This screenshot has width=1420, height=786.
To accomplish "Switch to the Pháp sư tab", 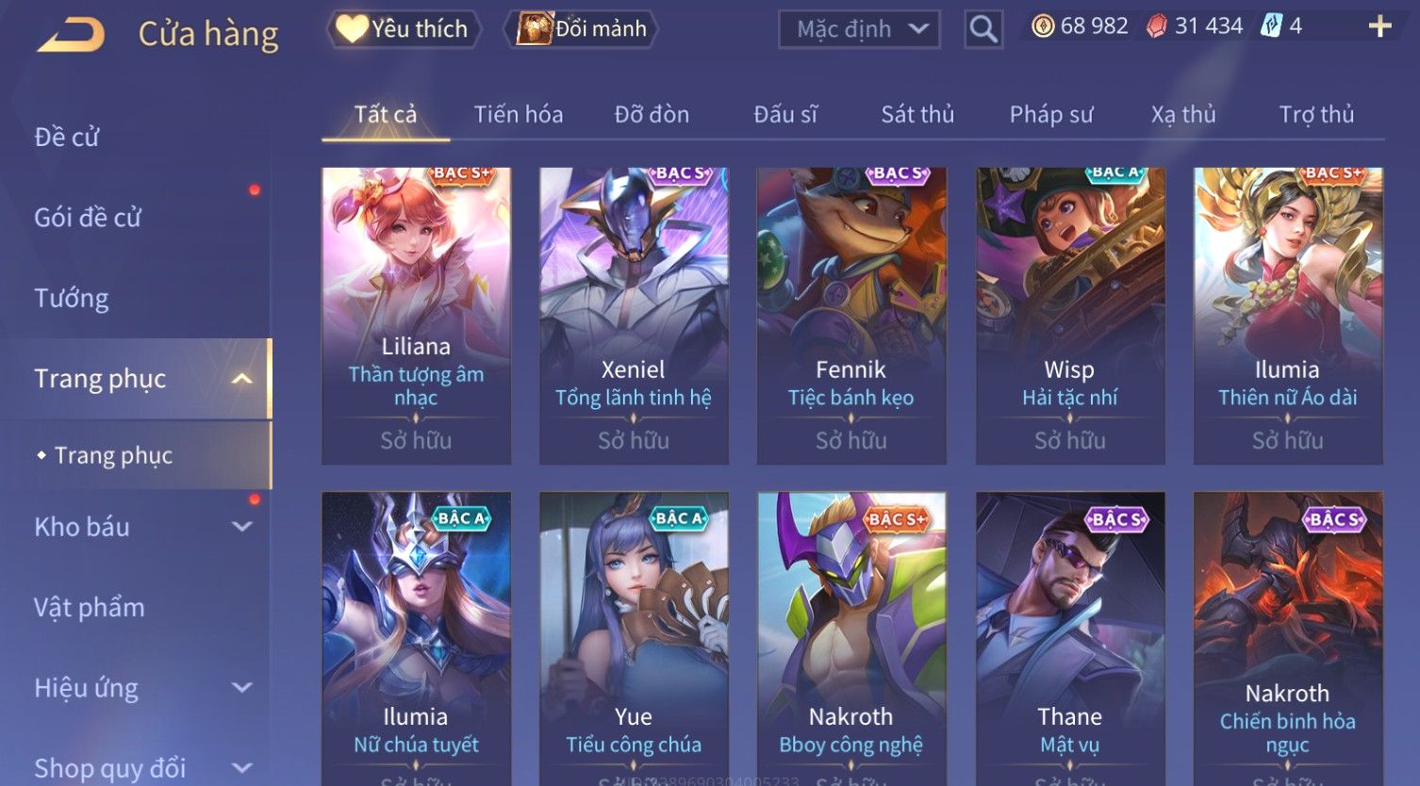I will 1051,115.
